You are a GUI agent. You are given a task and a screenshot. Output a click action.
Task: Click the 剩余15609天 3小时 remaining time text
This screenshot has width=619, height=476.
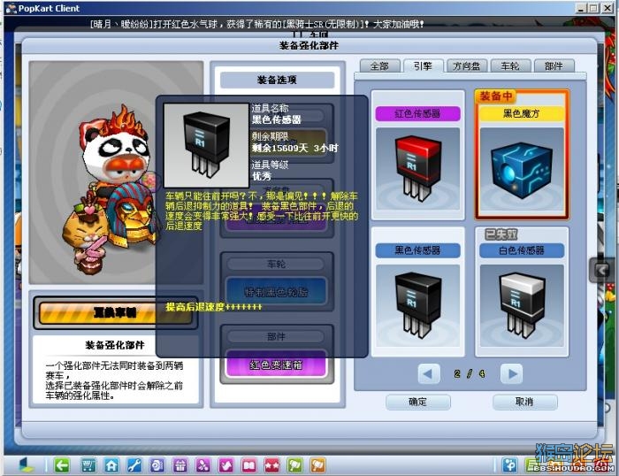pos(294,148)
